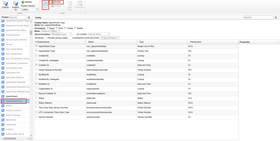Click the clear button beside Project search

click(x=29, y=17)
